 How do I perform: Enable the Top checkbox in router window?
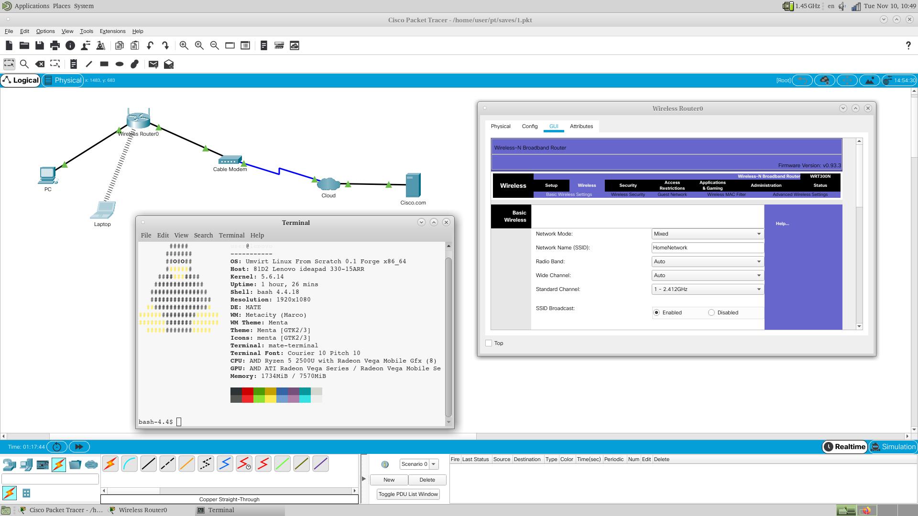click(x=489, y=343)
